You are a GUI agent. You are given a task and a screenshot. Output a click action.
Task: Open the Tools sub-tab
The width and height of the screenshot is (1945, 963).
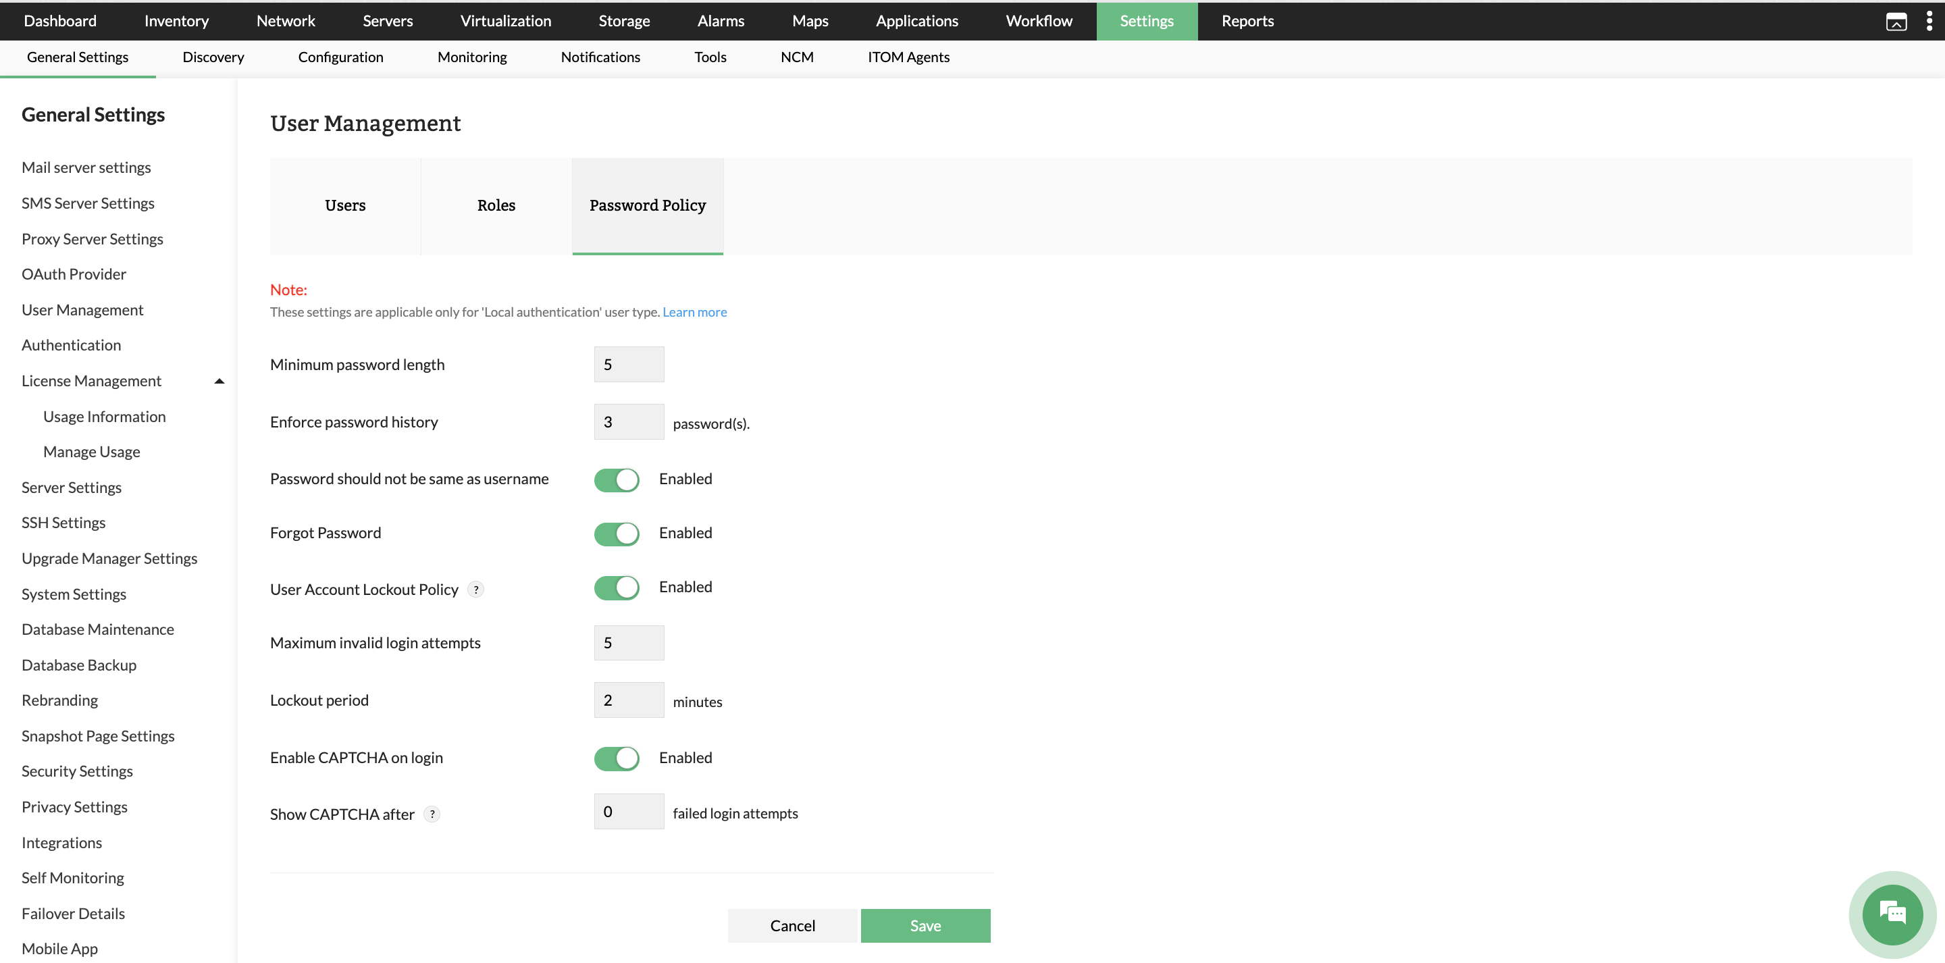click(x=710, y=57)
